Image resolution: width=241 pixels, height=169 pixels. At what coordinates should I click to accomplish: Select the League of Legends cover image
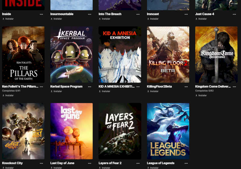pyautogui.click(x=168, y=131)
